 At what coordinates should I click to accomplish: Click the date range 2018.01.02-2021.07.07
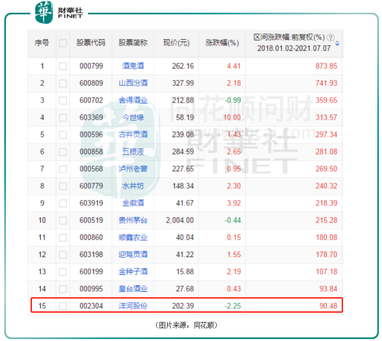(294, 48)
